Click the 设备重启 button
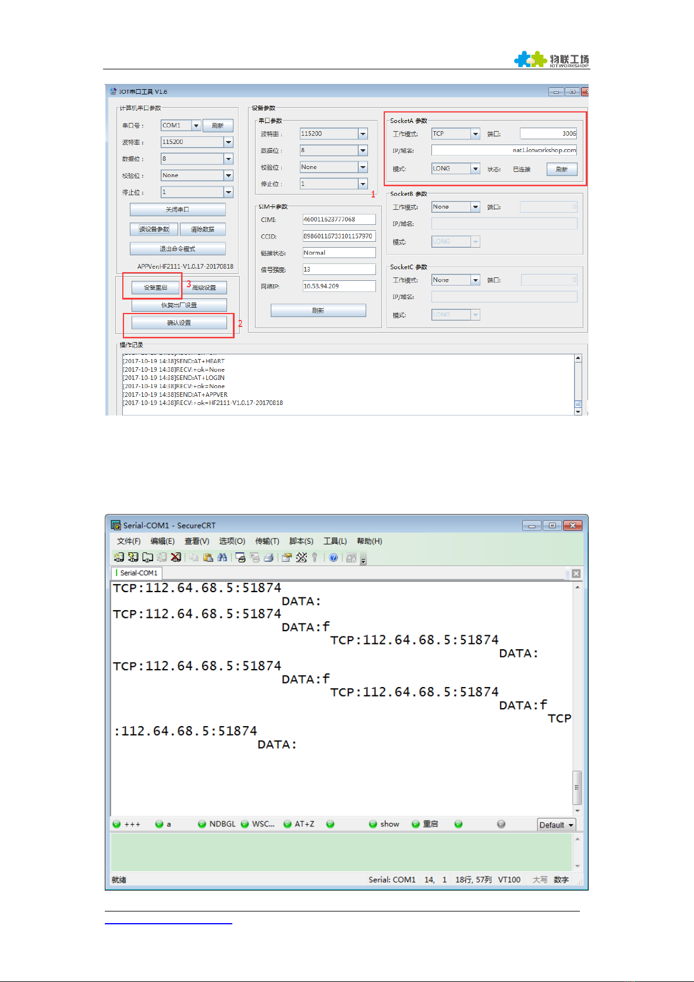This screenshot has height=982, width=694. [x=155, y=287]
